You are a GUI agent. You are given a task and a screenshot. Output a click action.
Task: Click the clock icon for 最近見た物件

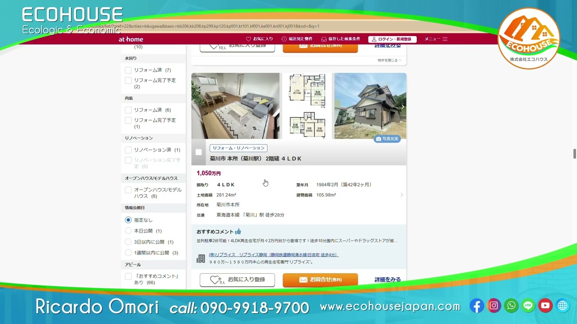(284, 39)
